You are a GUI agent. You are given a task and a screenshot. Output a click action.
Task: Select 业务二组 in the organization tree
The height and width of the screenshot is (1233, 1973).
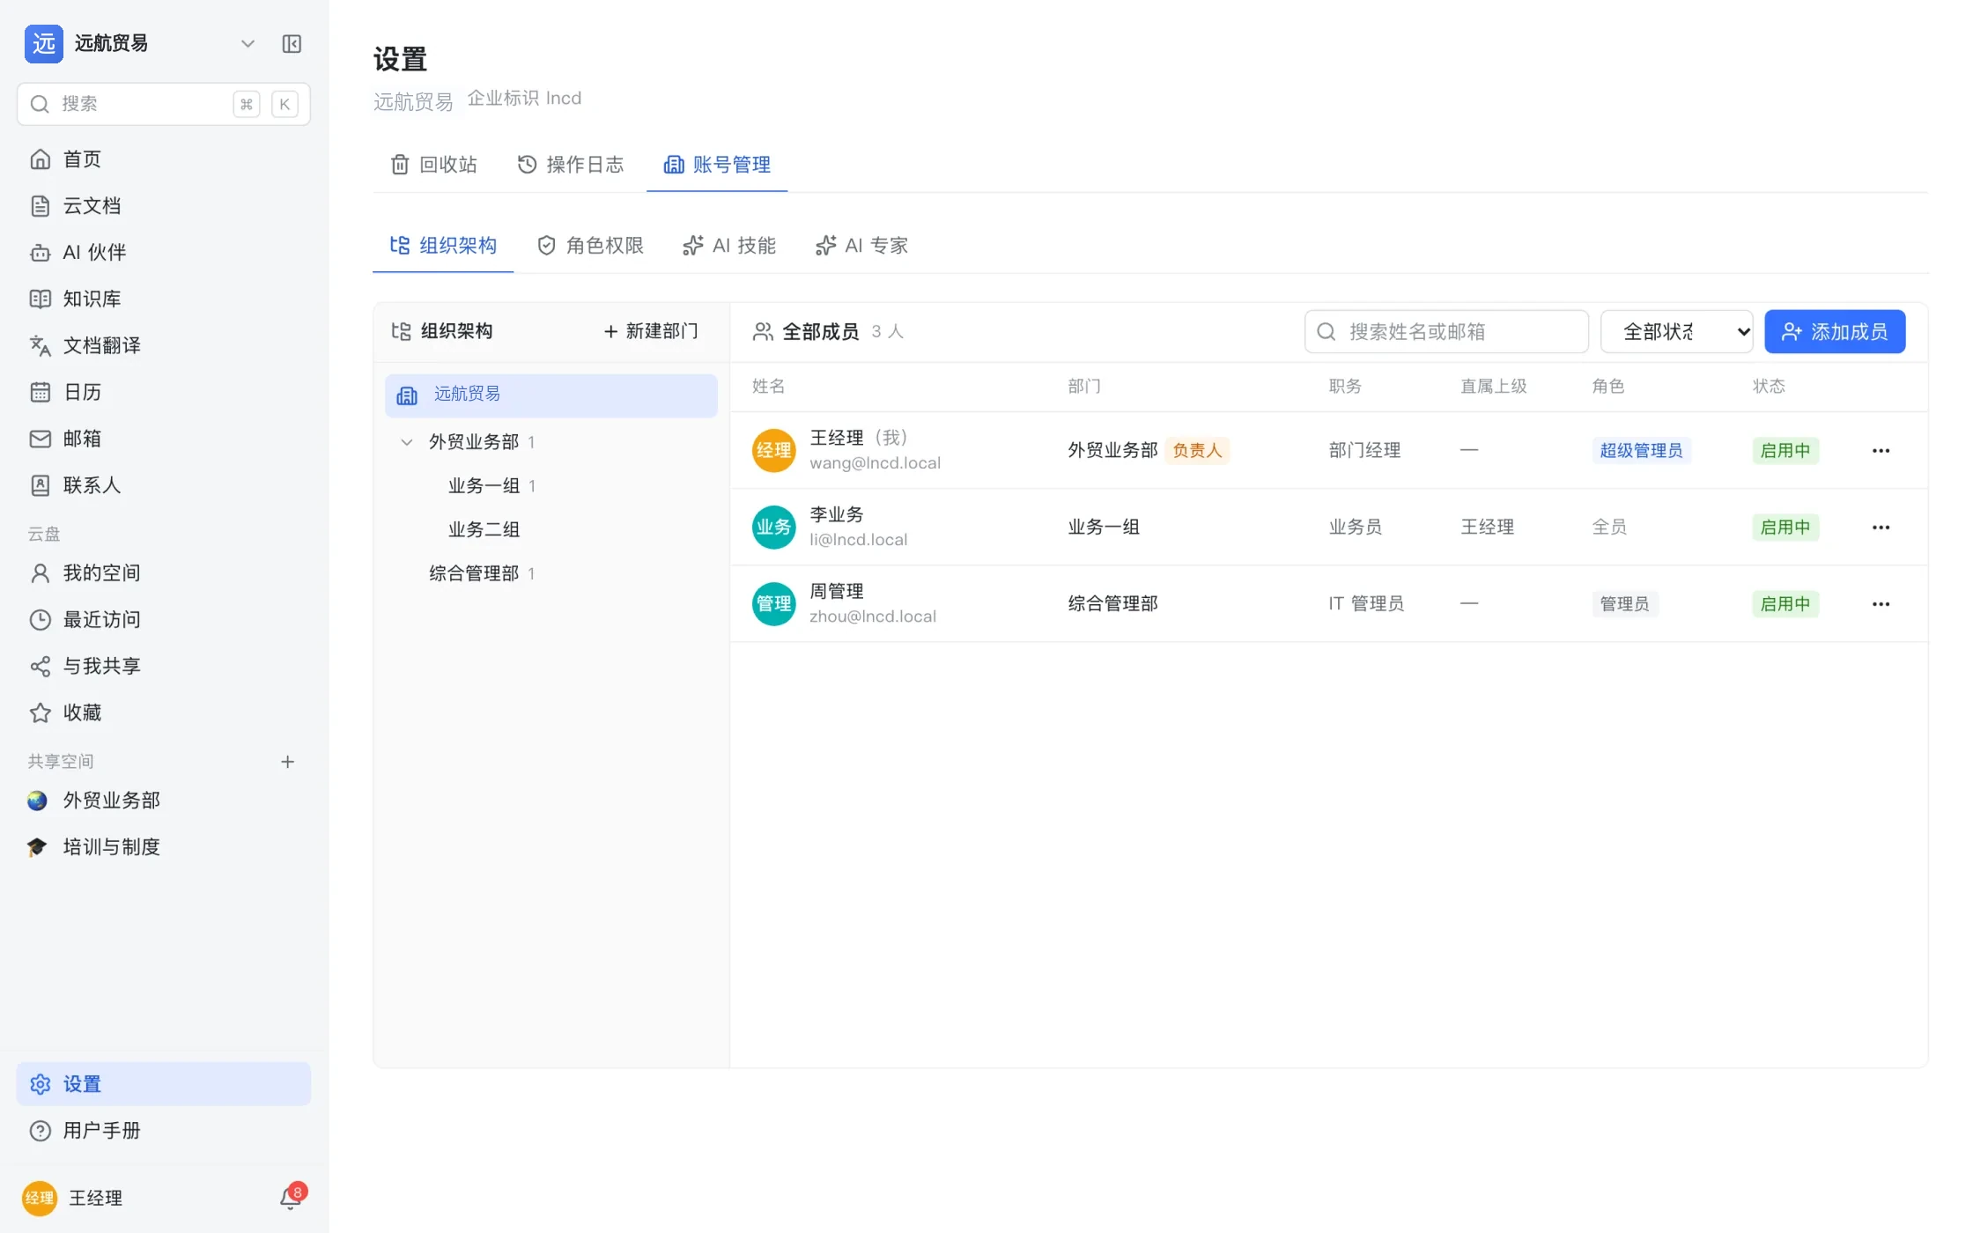point(551,530)
